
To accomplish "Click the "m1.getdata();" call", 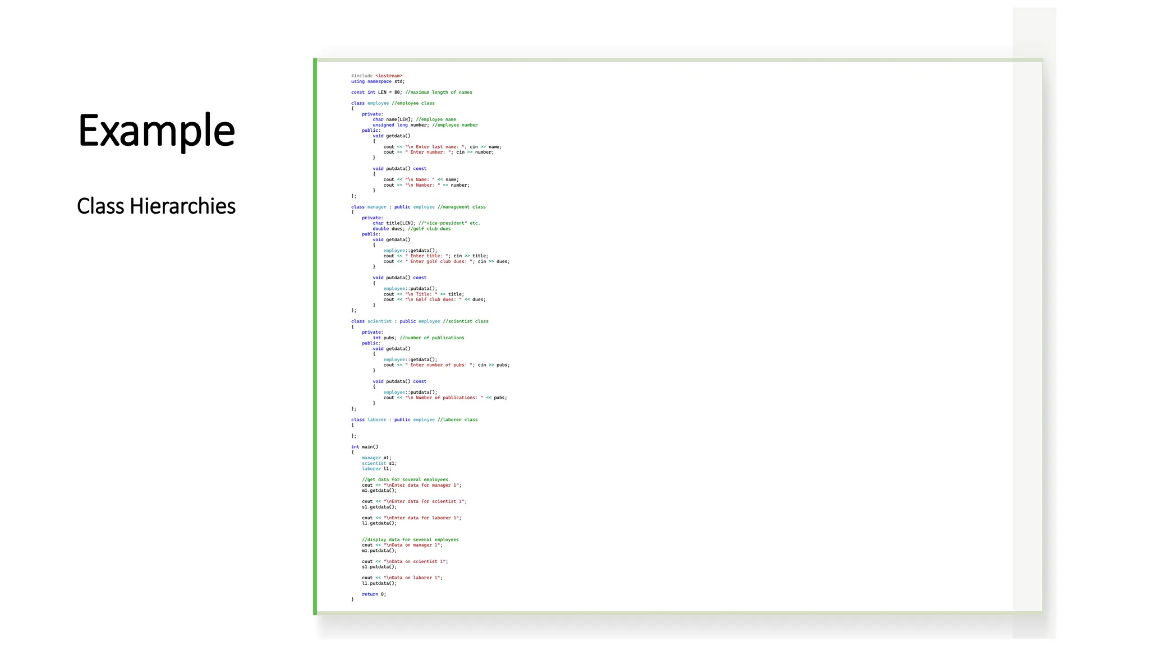I will click(x=379, y=490).
